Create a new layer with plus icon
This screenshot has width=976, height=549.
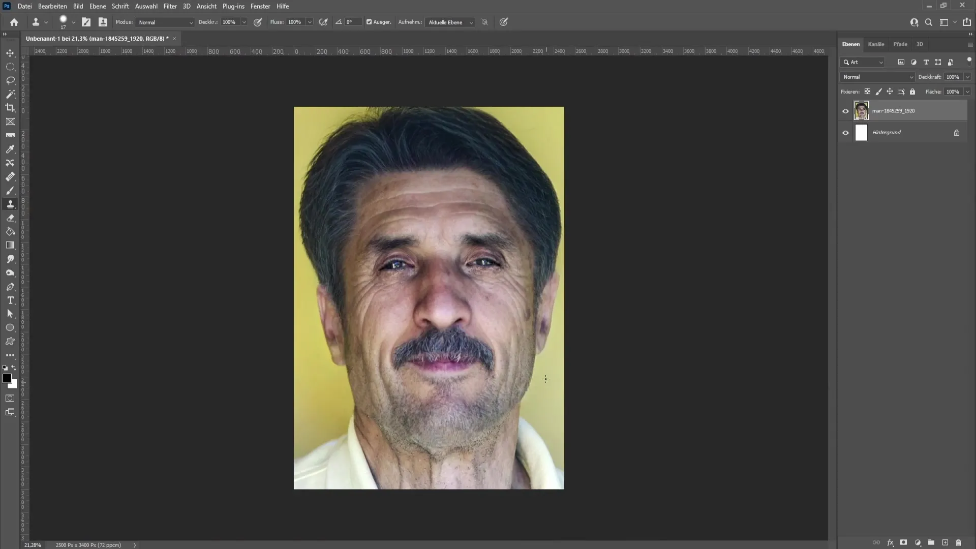(945, 542)
